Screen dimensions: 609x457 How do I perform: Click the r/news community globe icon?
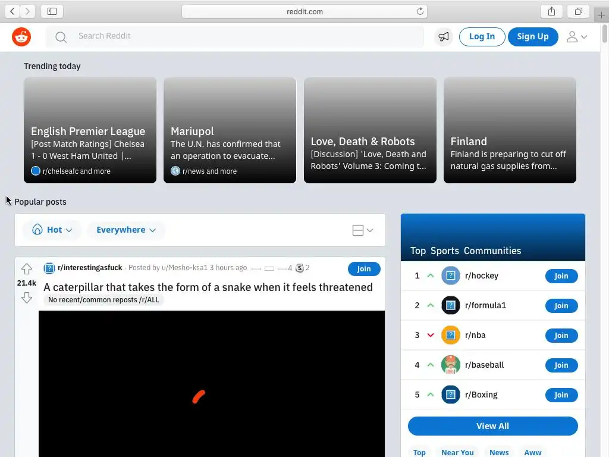(175, 171)
